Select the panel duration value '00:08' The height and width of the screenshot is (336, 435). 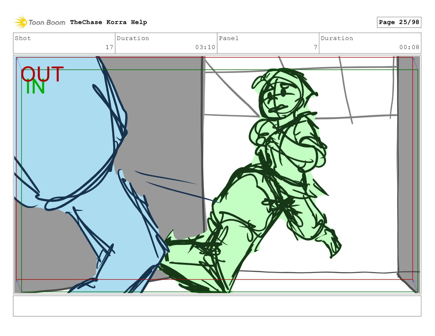[x=409, y=47]
